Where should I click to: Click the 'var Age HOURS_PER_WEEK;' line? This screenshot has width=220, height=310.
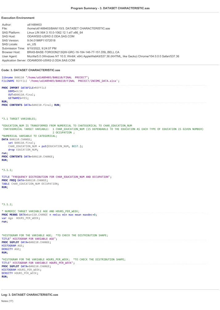(x=21, y=218)
